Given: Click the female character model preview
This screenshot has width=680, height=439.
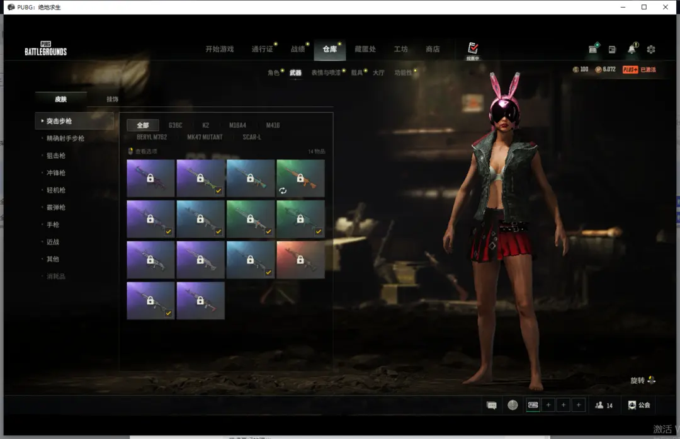Looking at the screenshot, I should tap(504, 230).
